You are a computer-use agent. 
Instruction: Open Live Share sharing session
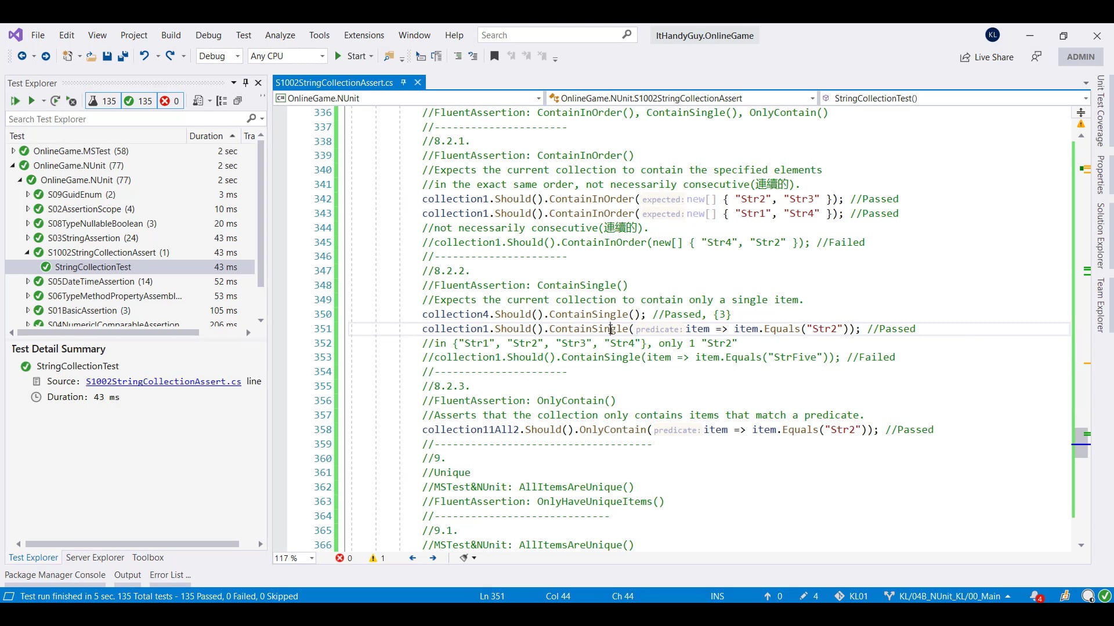click(x=986, y=57)
